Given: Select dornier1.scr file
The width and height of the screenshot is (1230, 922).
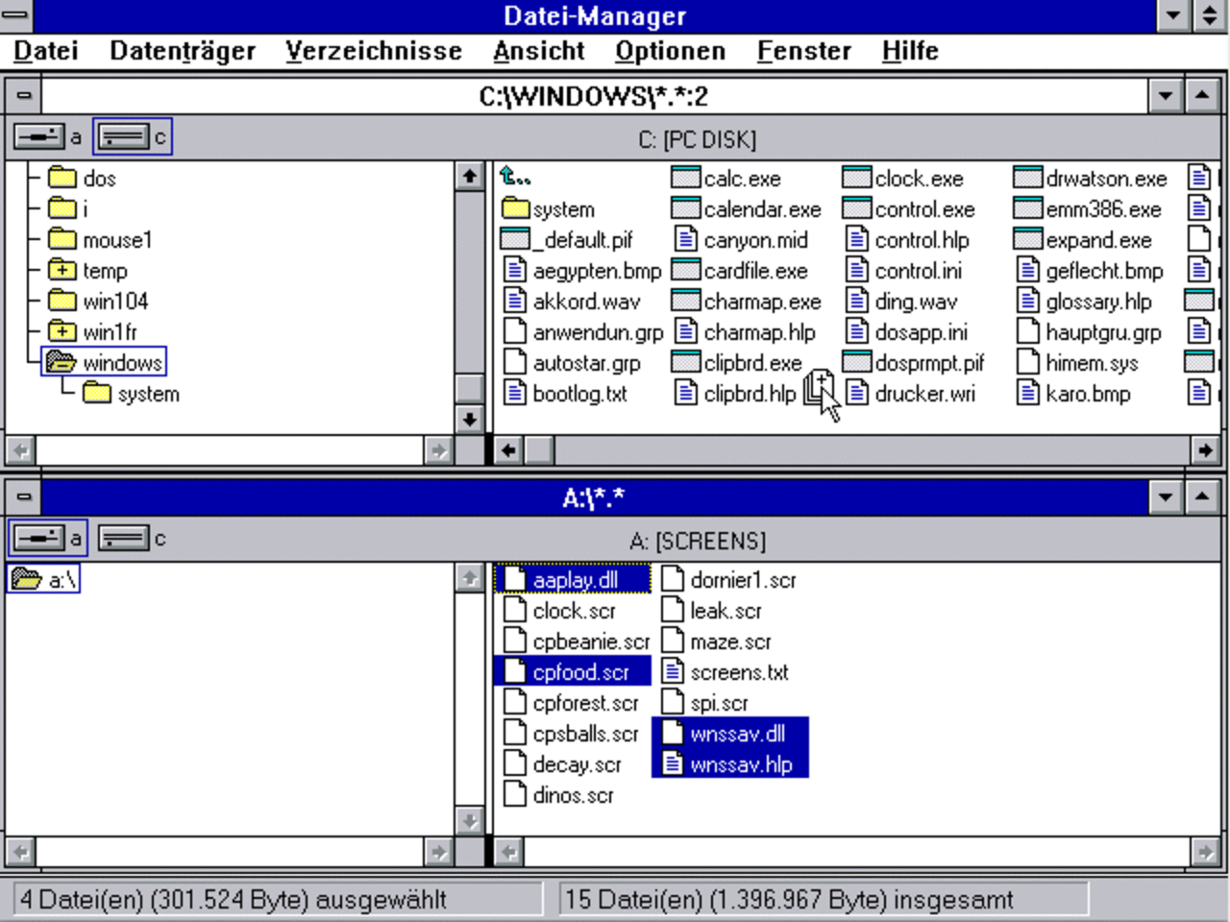Looking at the screenshot, I should 729,579.
